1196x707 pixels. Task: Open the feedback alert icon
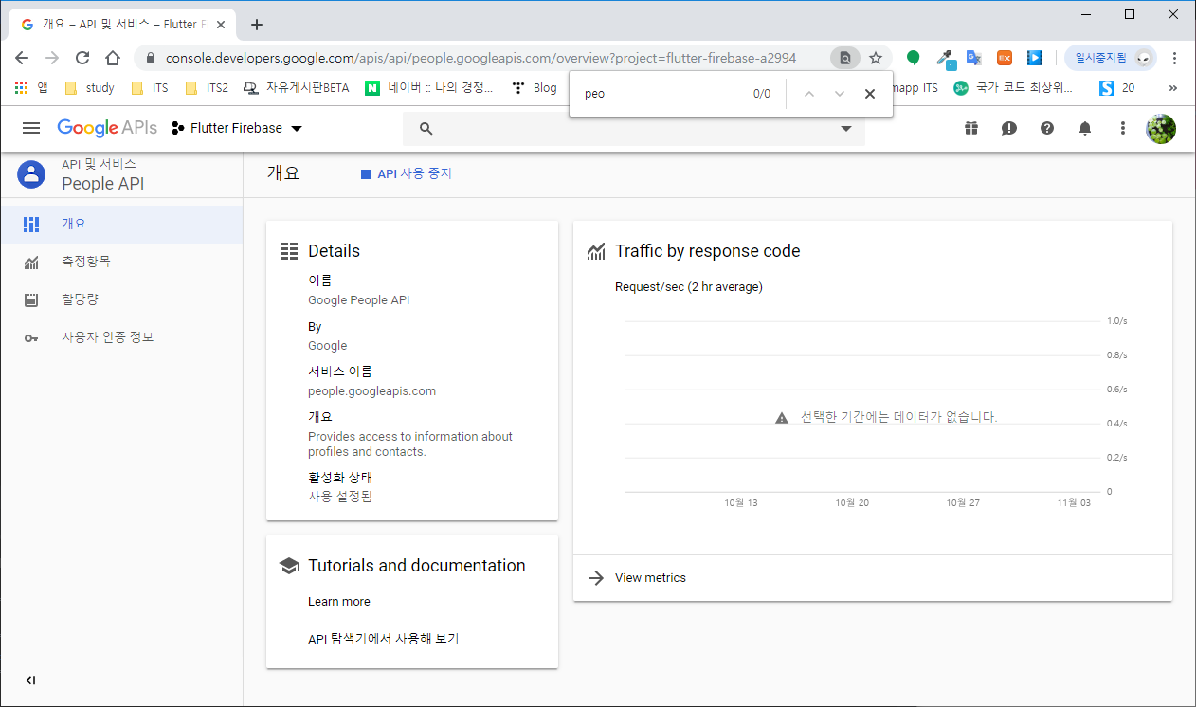coord(1009,128)
